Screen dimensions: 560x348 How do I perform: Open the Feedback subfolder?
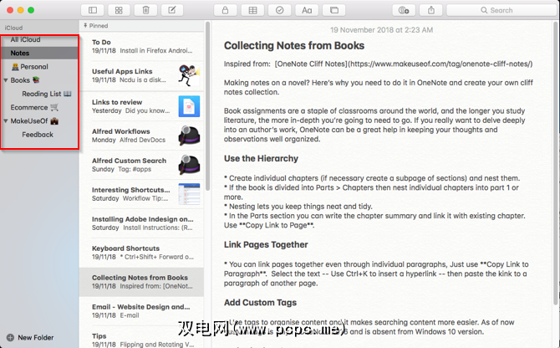coord(39,135)
